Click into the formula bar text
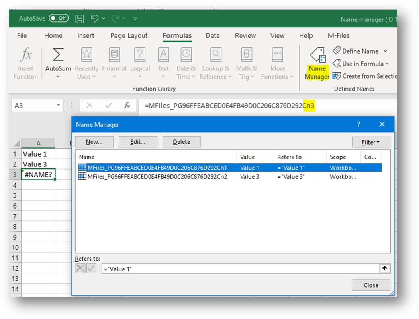Screen dimensions: 419x319 pyautogui.click(x=229, y=106)
